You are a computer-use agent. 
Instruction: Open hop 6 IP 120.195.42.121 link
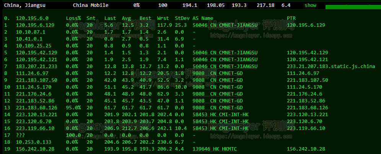(36, 60)
